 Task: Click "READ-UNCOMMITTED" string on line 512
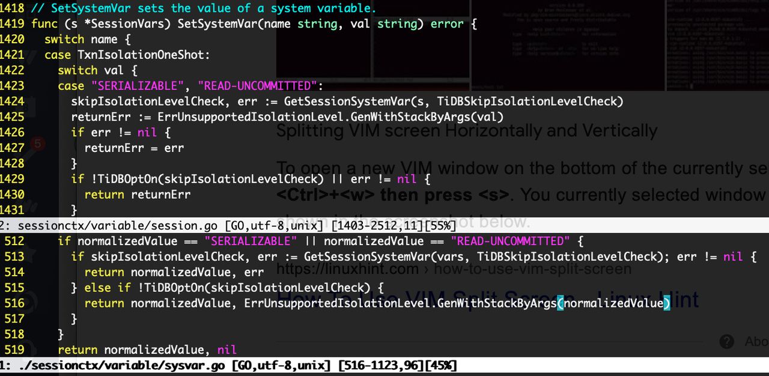pyautogui.click(x=509, y=241)
